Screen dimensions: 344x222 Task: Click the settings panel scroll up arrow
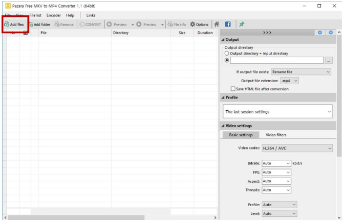(339, 32)
